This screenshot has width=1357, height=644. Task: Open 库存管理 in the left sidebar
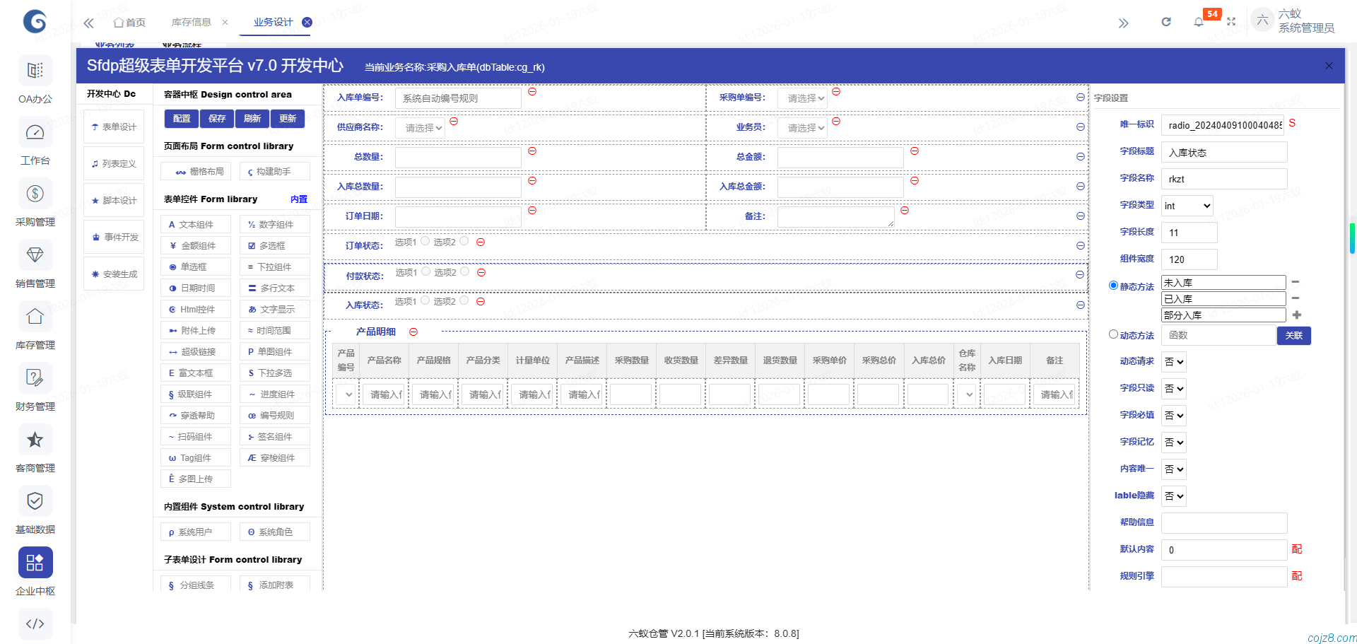click(x=35, y=326)
